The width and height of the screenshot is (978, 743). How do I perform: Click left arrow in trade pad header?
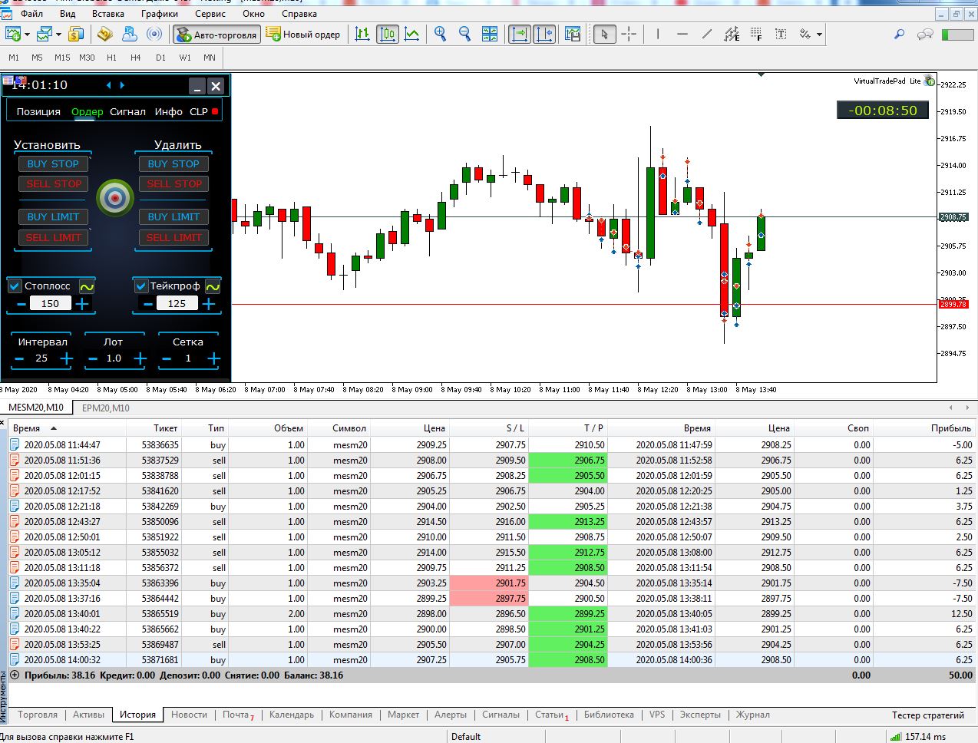click(108, 85)
